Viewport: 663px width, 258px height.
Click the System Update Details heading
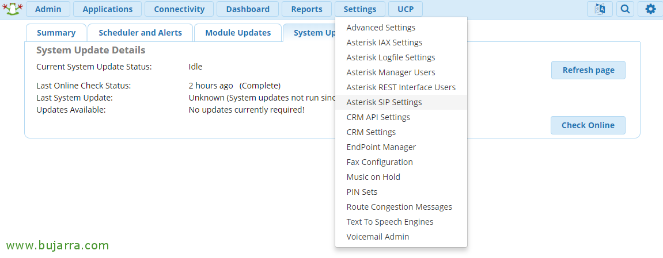[91, 51]
